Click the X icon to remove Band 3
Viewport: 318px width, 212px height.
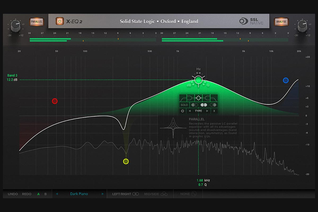[x=214, y=111]
